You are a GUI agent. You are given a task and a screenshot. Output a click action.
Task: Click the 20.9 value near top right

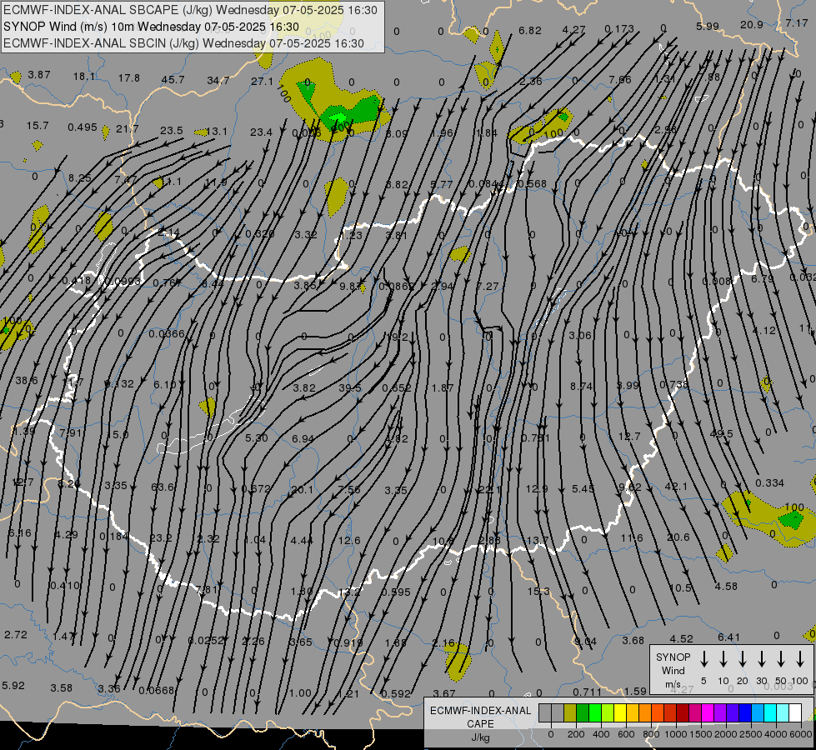pyautogui.click(x=752, y=24)
